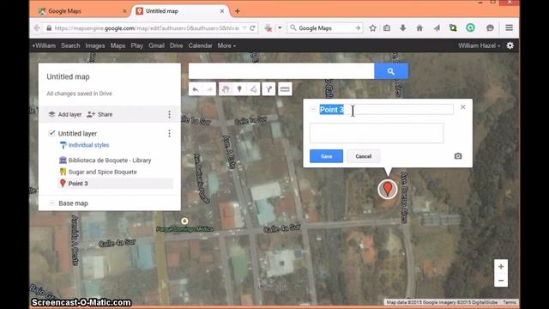Viewport: 549px width, 309px height.
Task: Click the bookmarks list clipboard icon
Action: tap(387, 28)
